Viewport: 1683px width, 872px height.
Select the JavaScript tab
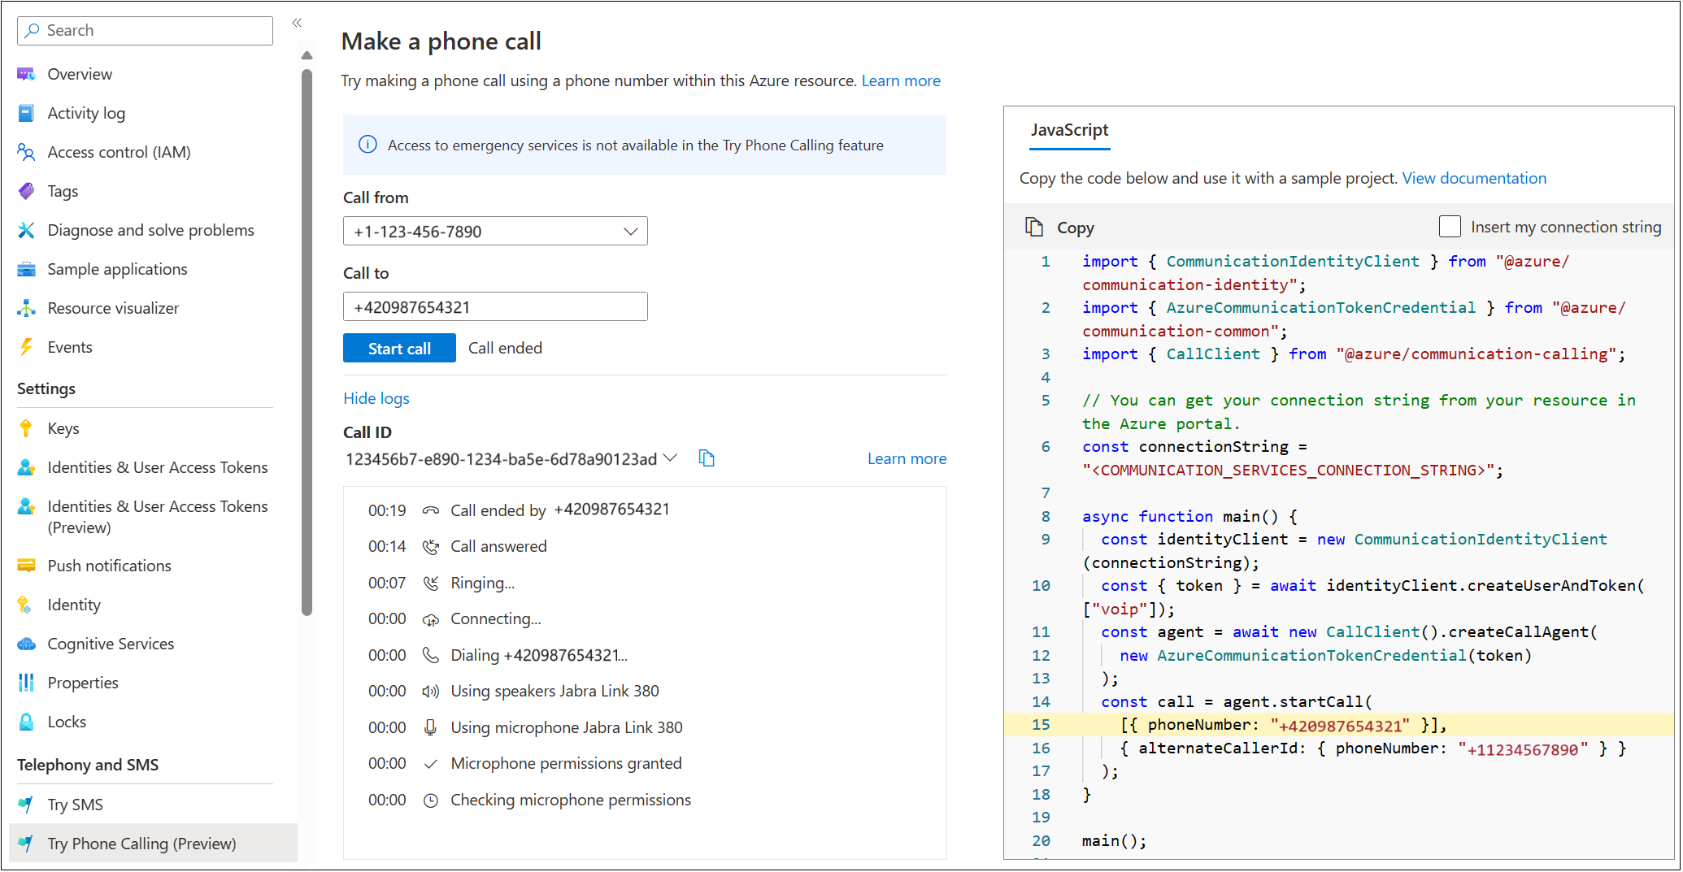click(1069, 130)
